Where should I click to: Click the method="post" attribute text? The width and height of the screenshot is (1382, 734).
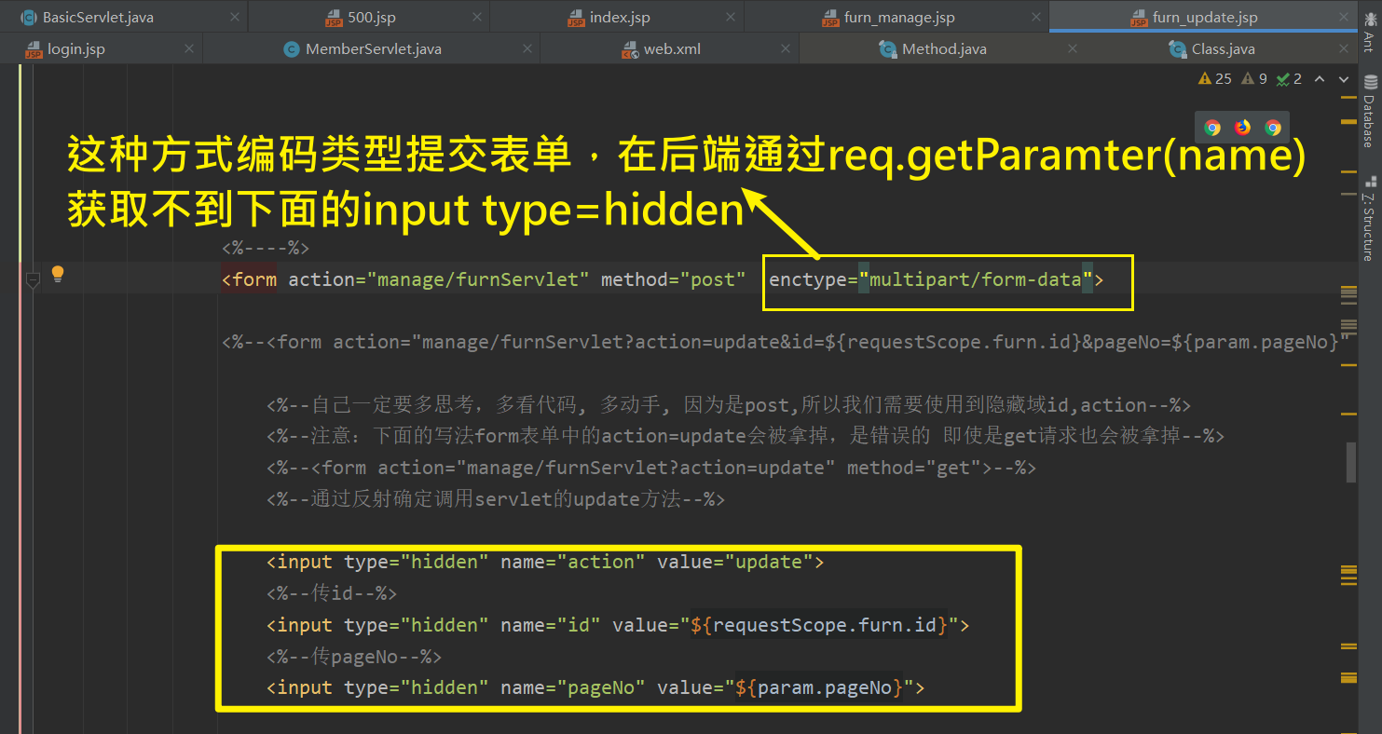point(674,279)
